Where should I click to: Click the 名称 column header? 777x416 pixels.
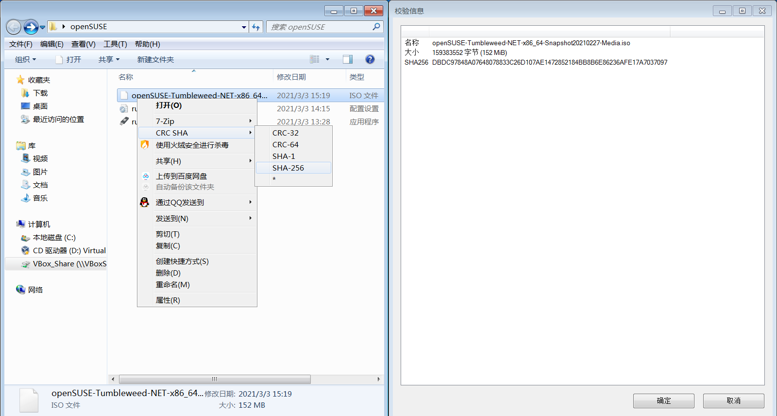click(194, 77)
